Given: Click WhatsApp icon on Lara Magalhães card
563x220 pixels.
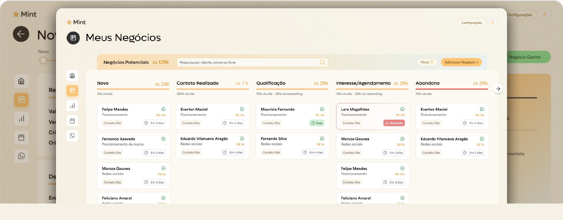Looking at the screenshot, I should (x=402, y=109).
